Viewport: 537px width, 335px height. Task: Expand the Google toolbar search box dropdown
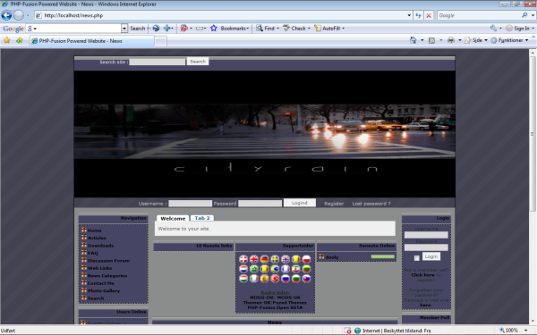tap(124, 29)
